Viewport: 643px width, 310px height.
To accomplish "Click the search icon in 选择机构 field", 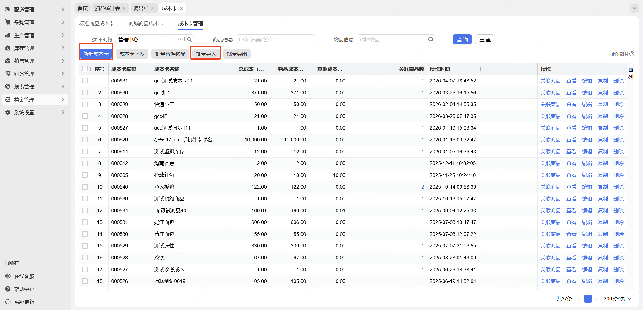I will pyautogui.click(x=189, y=39).
